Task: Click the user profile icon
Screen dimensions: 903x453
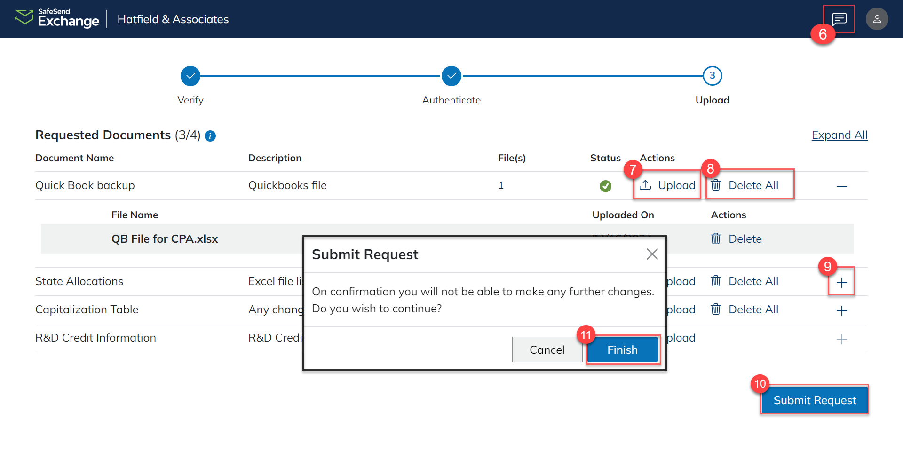Action: (877, 19)
